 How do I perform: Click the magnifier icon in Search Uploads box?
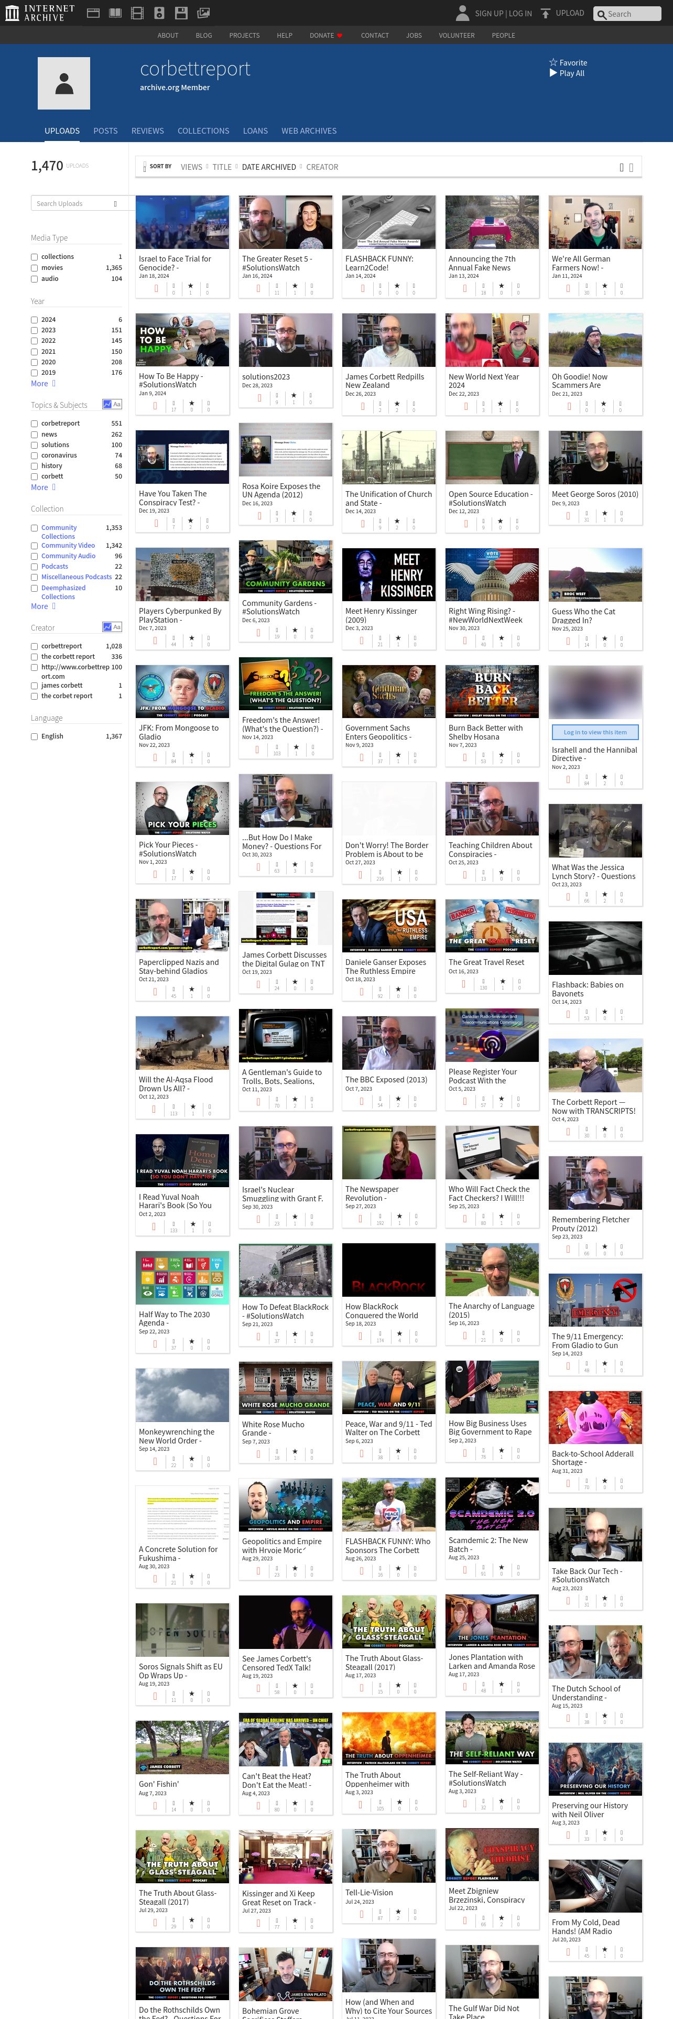115,204
